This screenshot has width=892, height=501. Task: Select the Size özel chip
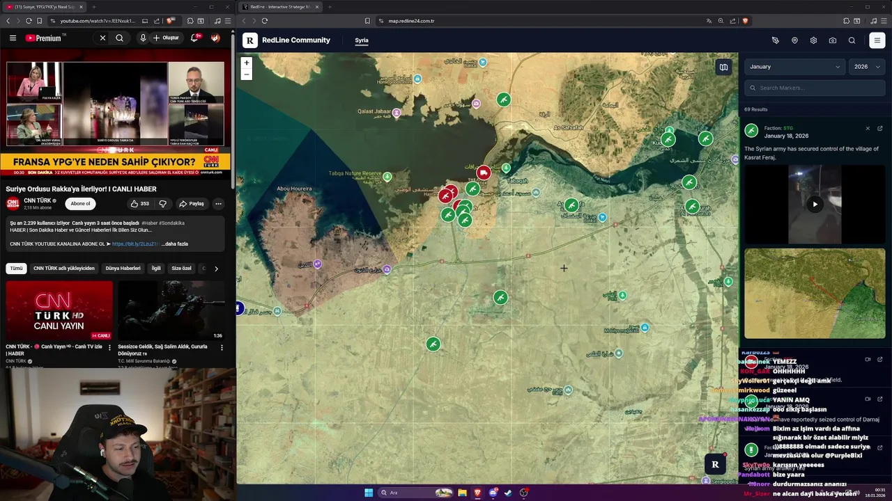click(181, 268)
